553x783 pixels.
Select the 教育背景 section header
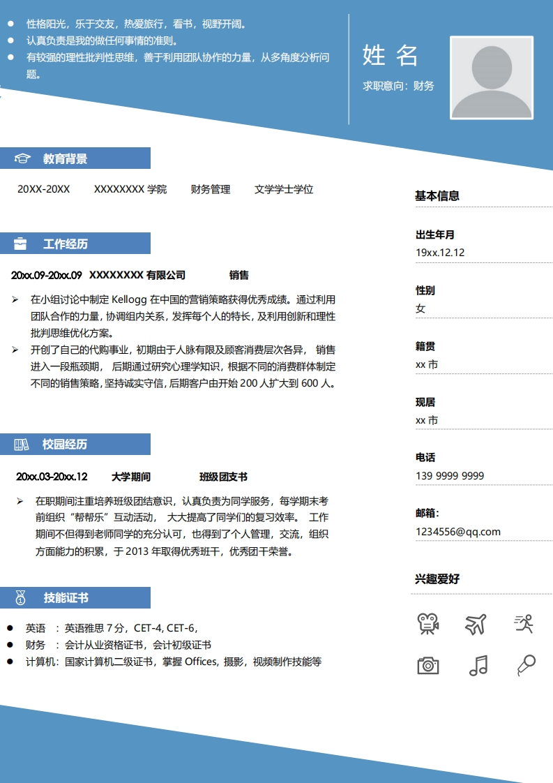click(x=65, y=159)
